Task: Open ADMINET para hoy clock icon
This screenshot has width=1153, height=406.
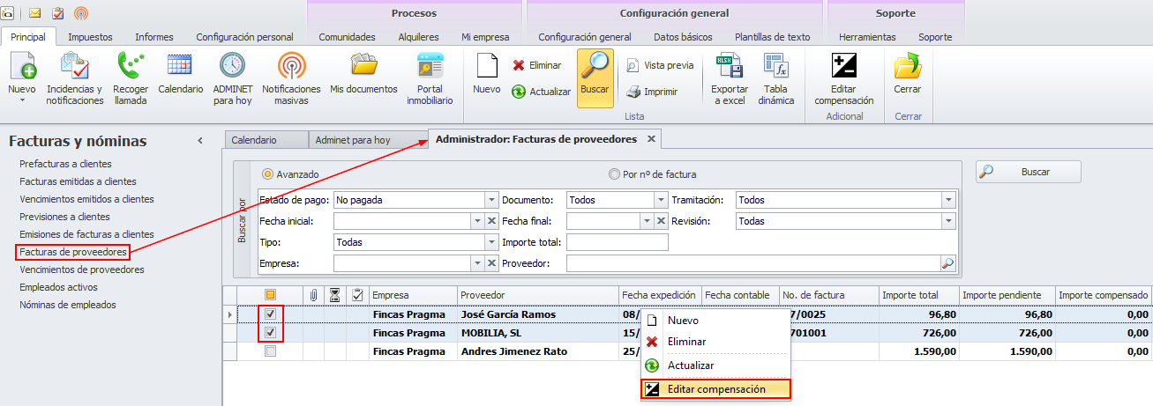Action: tap(232, 78)
